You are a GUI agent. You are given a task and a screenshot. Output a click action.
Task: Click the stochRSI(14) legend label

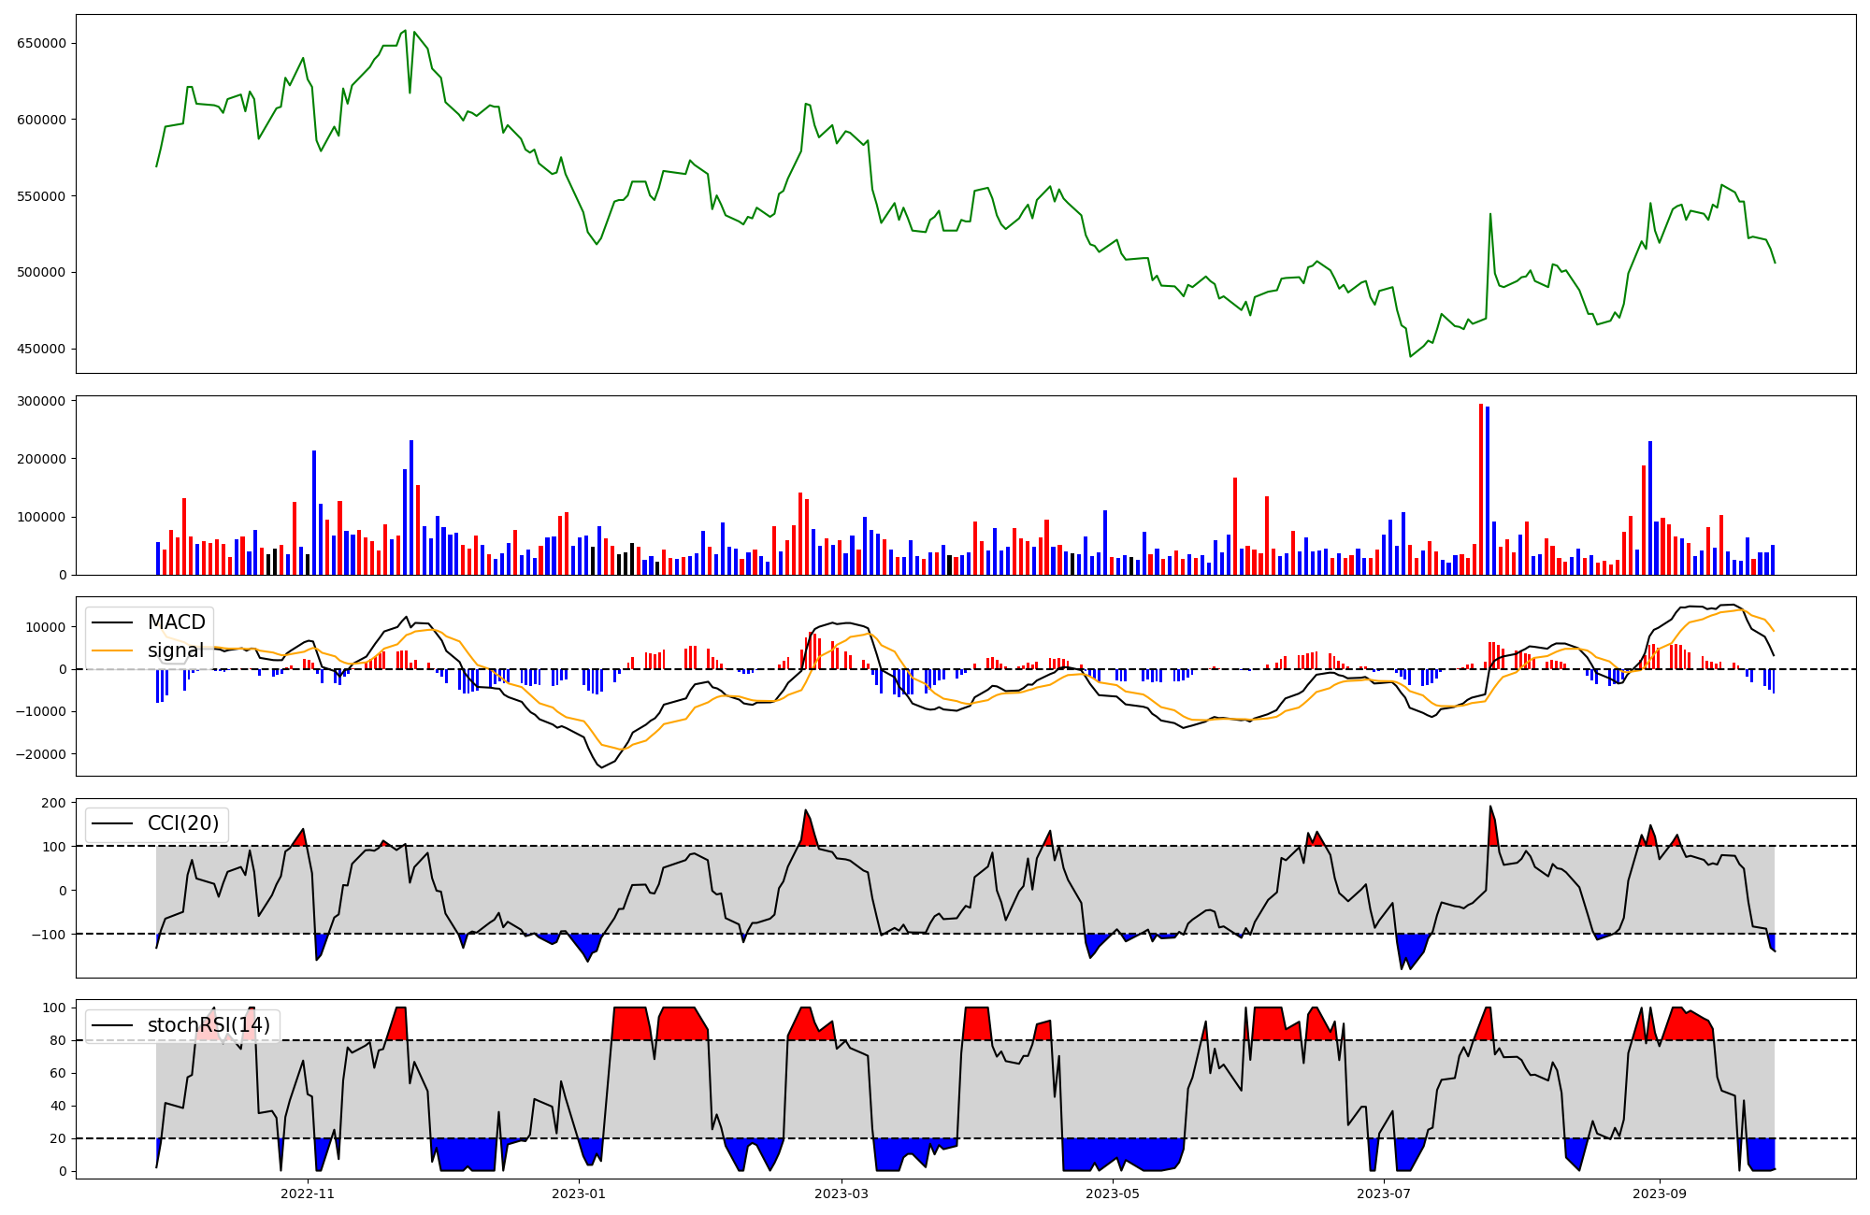[209, 1025]
